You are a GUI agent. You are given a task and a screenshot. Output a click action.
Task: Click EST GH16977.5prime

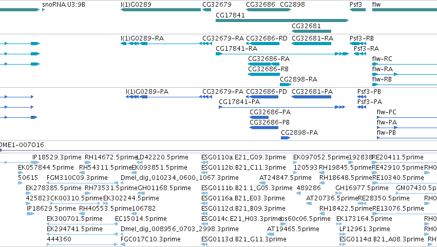338,193
